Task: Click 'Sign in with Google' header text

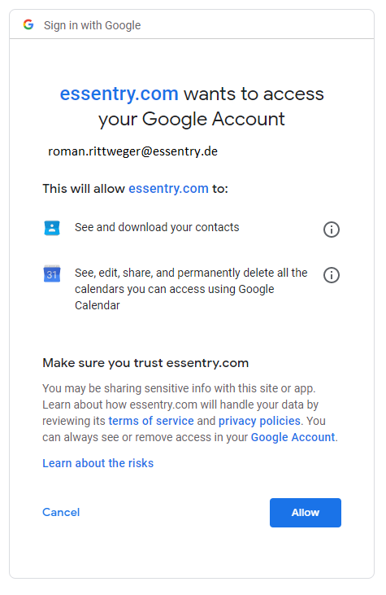Action: click(92, 25)
